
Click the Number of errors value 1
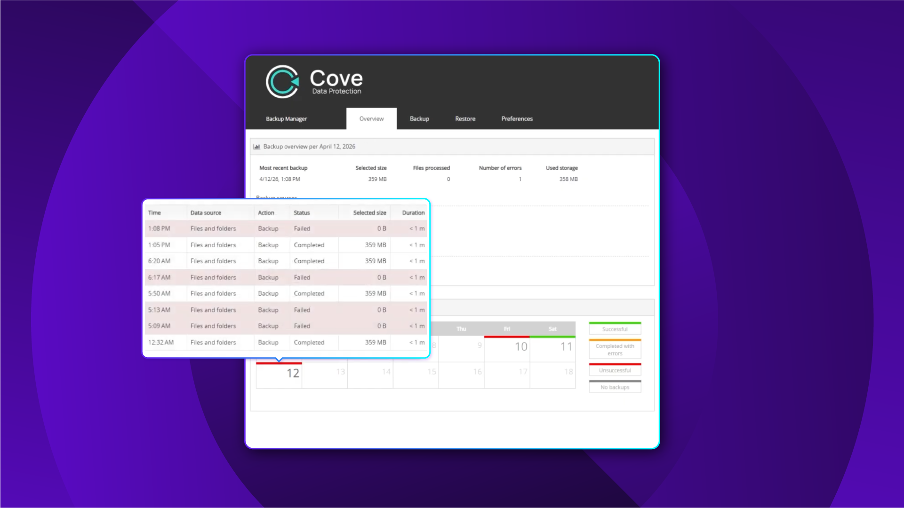(x=520, y=179)
